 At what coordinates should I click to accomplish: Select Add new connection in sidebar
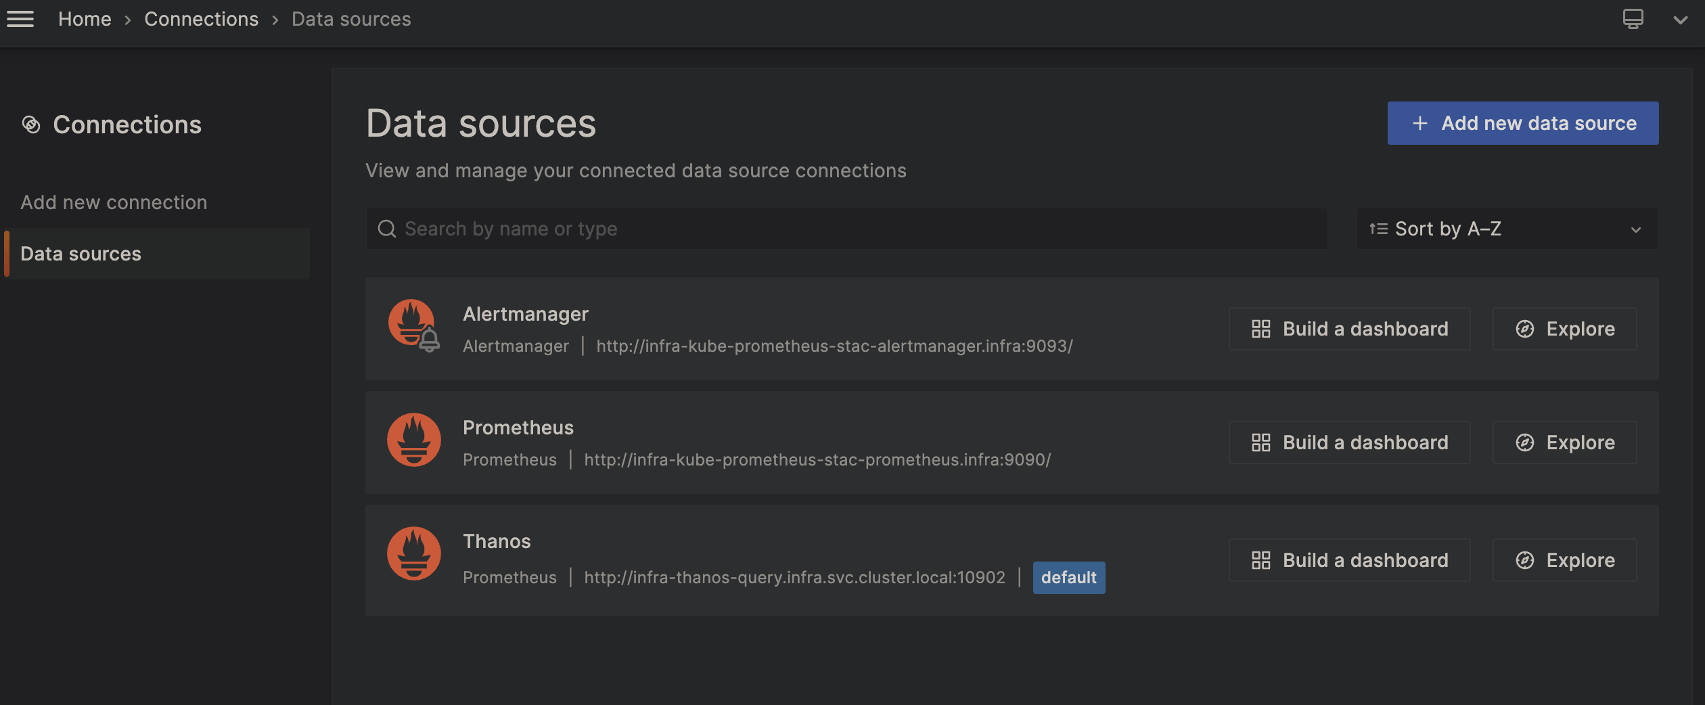[x=114, y=202]
